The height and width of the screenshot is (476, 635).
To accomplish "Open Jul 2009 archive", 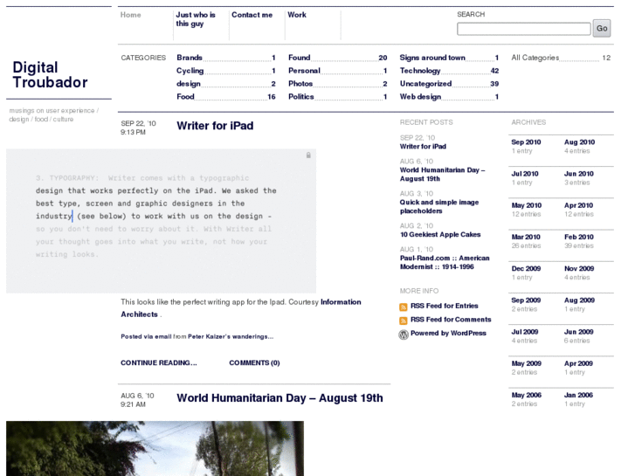I will click(525, 331).
